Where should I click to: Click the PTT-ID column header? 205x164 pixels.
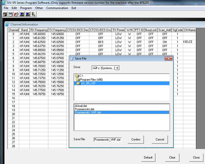[139, 30]
